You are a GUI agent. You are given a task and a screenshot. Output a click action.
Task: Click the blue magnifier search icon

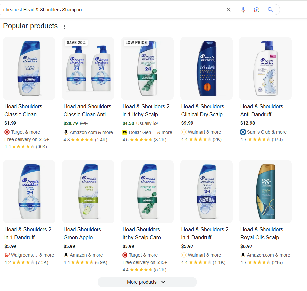point(270,10)
